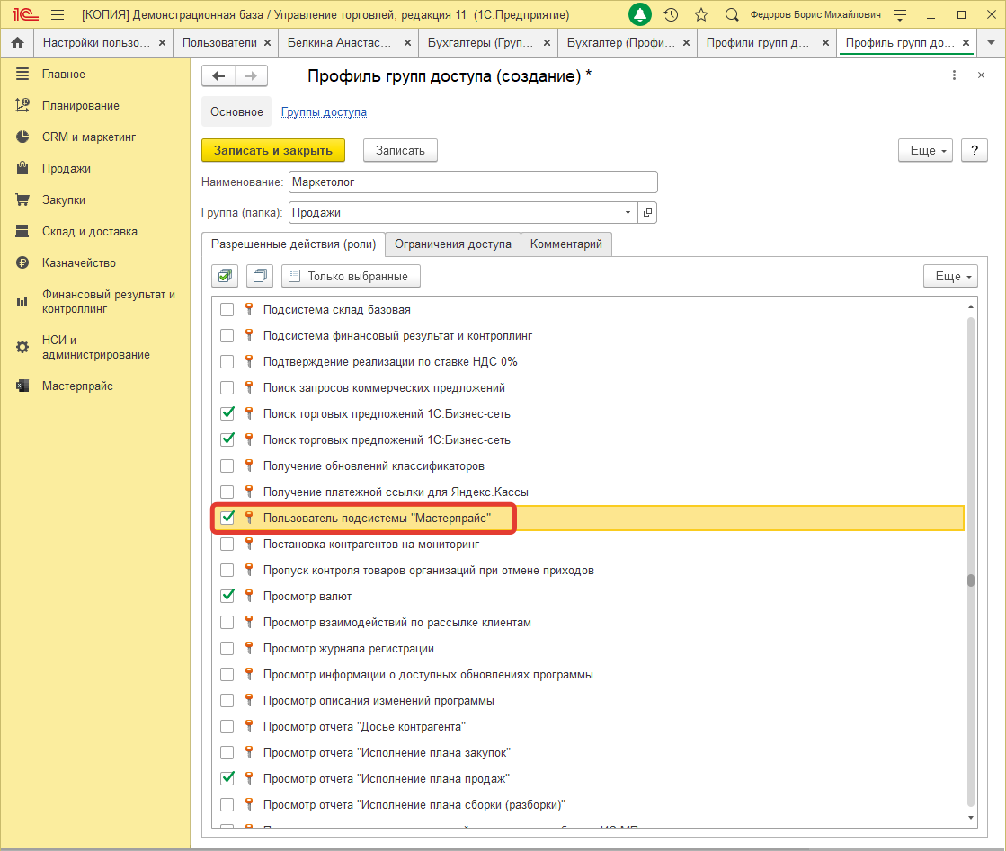The height and width of the screenshot is (851, 1006).
Task: Switch to Ограничения доступа tab
Action: 453,244
